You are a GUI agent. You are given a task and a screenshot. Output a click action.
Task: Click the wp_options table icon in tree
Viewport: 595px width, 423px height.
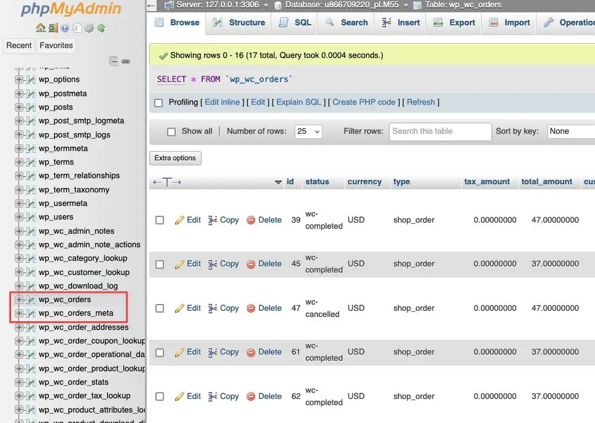(31, 80)
